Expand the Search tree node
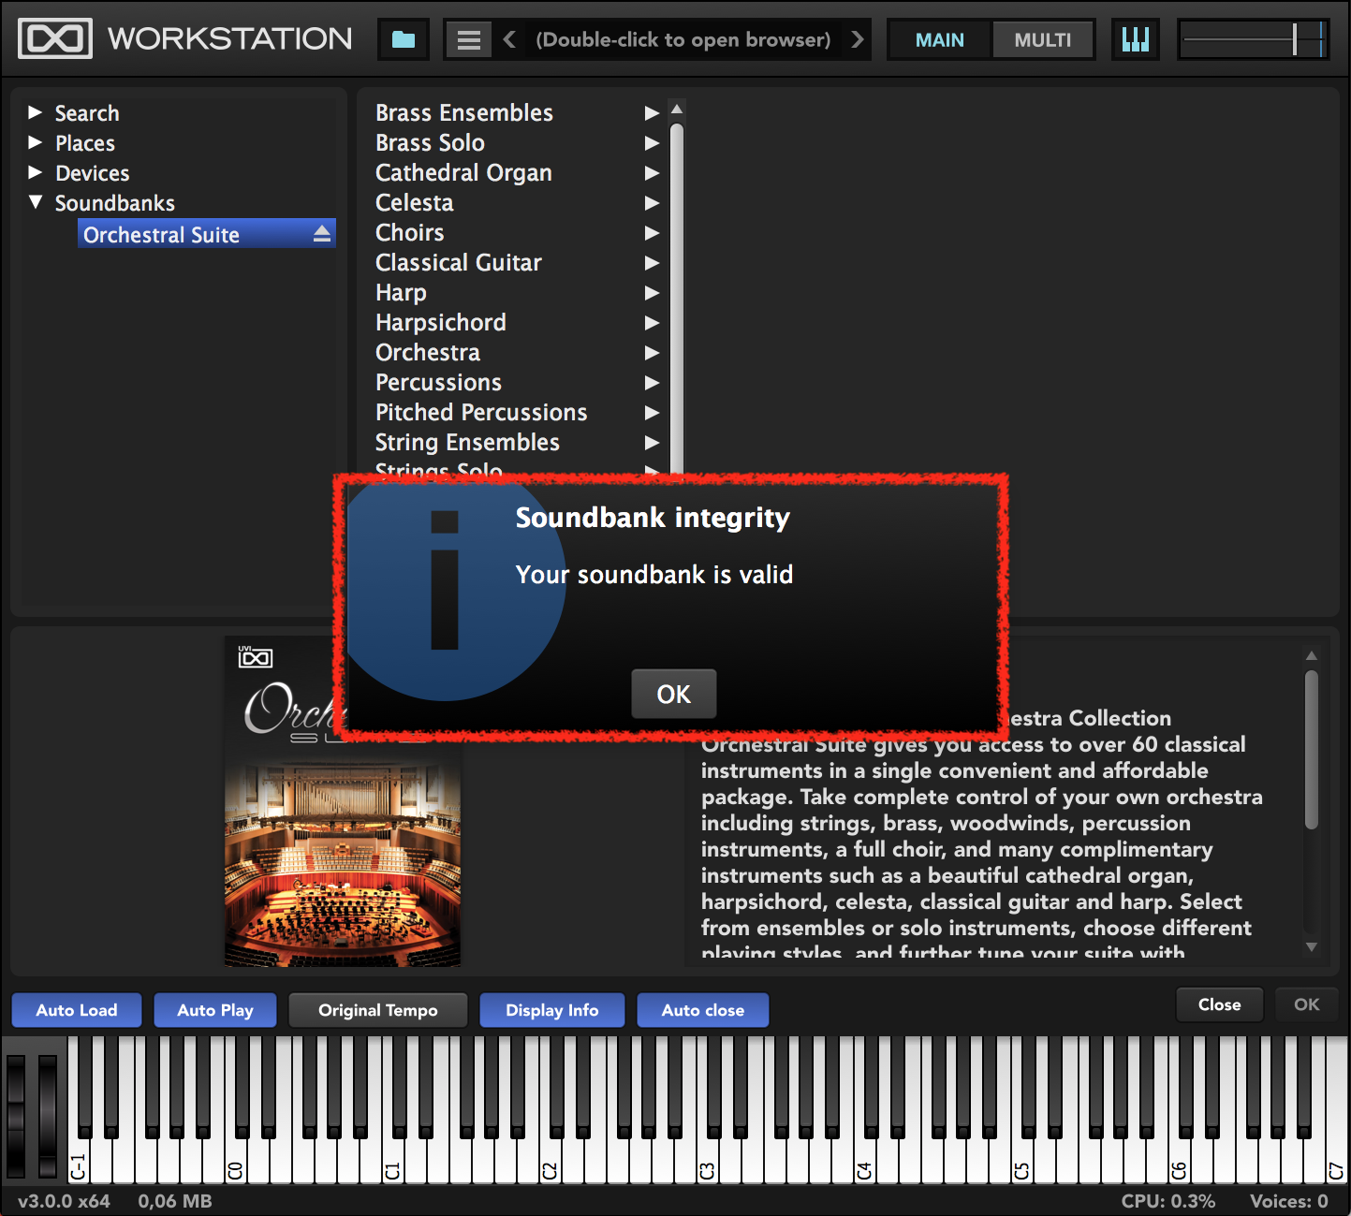The image size is (1351, 1216). [36, 112]
